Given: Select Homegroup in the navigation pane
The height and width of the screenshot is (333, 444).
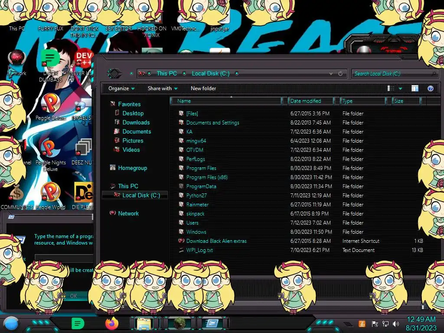Looking at the screenshot, I should (133, 168).
